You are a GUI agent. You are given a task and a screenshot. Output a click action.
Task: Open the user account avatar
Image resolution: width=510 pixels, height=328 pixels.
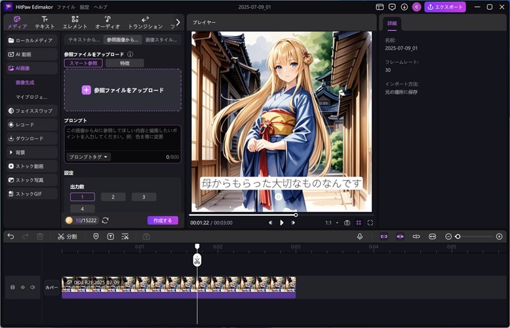(x=417, y=7)
